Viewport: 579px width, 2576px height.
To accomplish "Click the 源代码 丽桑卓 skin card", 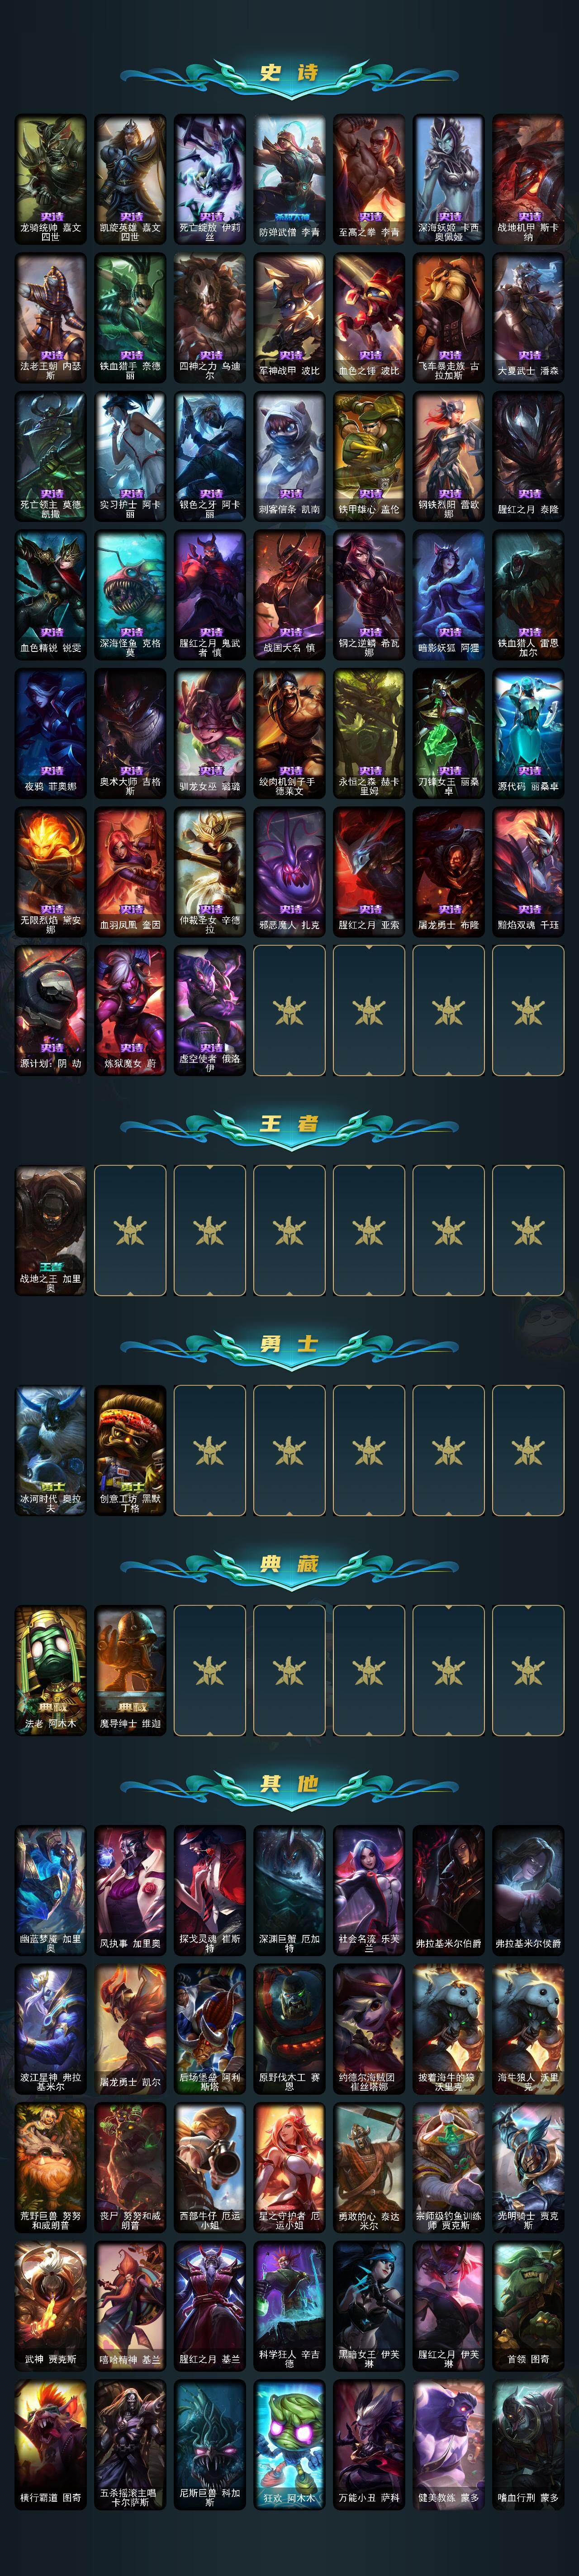I will (528, 734).
